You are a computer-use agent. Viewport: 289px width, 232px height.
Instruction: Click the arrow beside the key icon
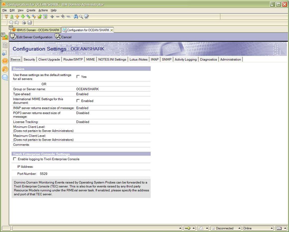pyautogui.click(x=193, y=229)
